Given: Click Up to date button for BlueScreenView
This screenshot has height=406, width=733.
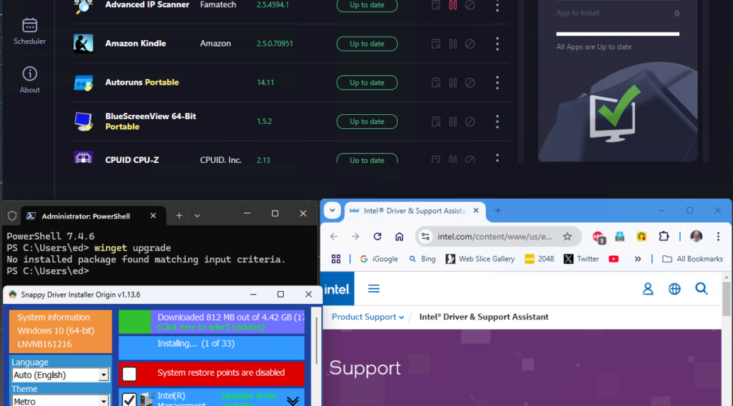Looking at the screenshot, I should [367, 121].
